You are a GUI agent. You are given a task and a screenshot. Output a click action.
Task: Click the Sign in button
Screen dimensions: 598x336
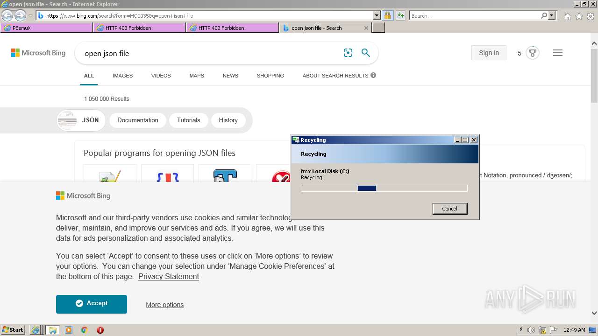[x=489, y=53]
